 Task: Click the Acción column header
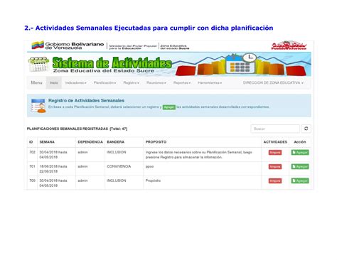(300, 142)
